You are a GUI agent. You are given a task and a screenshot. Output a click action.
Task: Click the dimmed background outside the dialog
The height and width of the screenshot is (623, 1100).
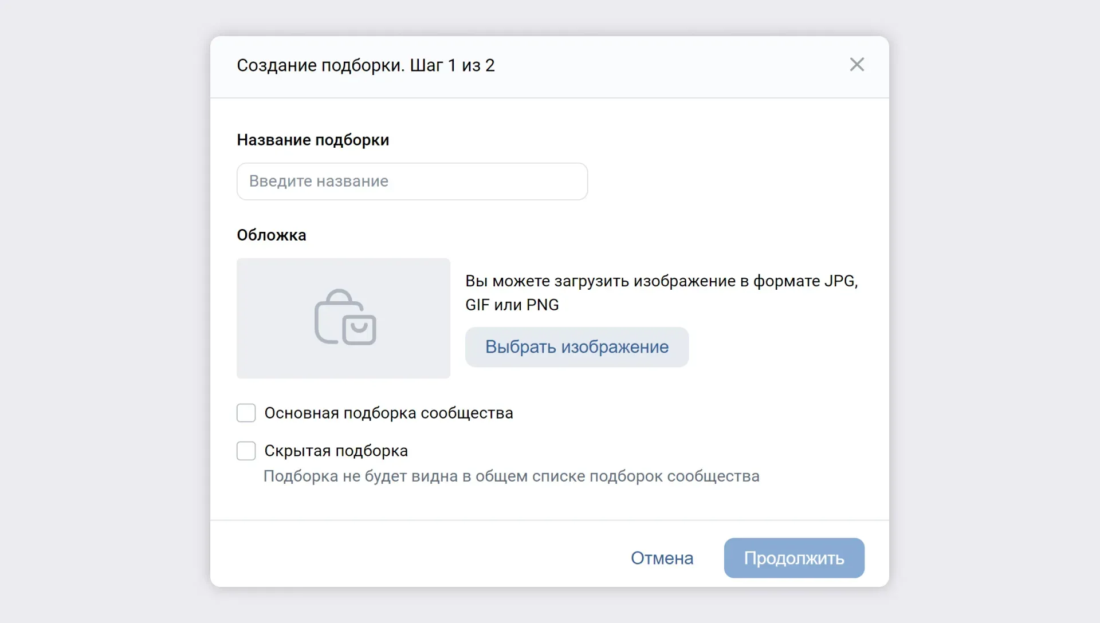[x=103, y=309]
